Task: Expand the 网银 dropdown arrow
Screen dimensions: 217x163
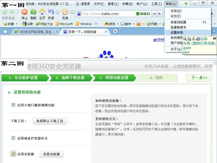Action: (x=160, y=24)
